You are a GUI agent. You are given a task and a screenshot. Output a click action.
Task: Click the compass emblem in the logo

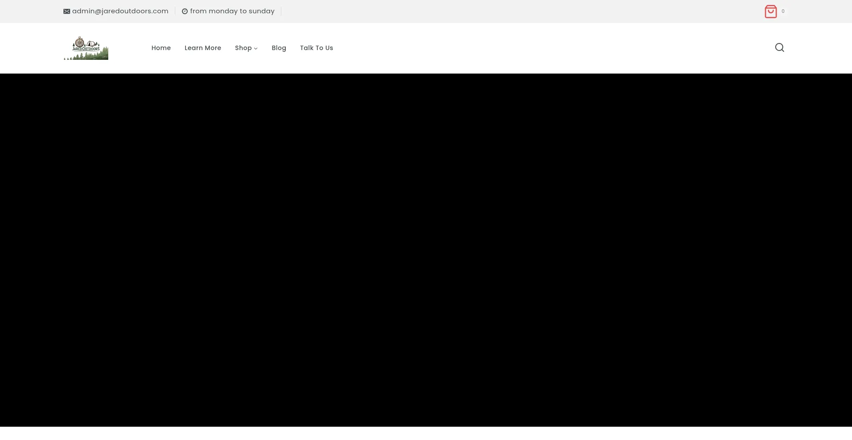pyautogui.click(x=79, y=42)
